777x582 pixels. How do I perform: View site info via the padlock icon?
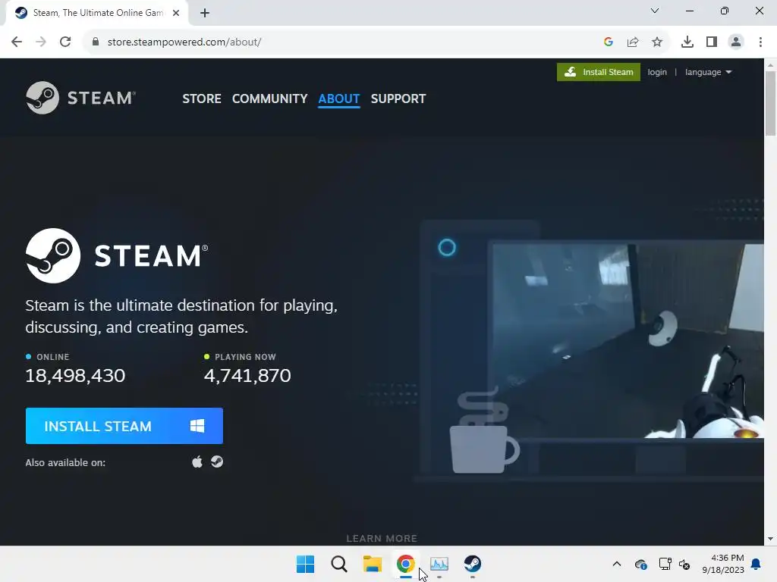coord(96,42)
